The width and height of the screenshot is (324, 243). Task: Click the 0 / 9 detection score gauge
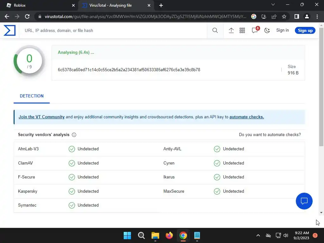pyautogui.click(x=29, y=61)
